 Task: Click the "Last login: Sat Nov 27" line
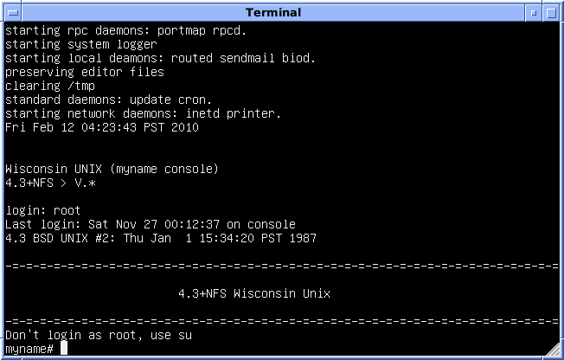pos(151,224)
